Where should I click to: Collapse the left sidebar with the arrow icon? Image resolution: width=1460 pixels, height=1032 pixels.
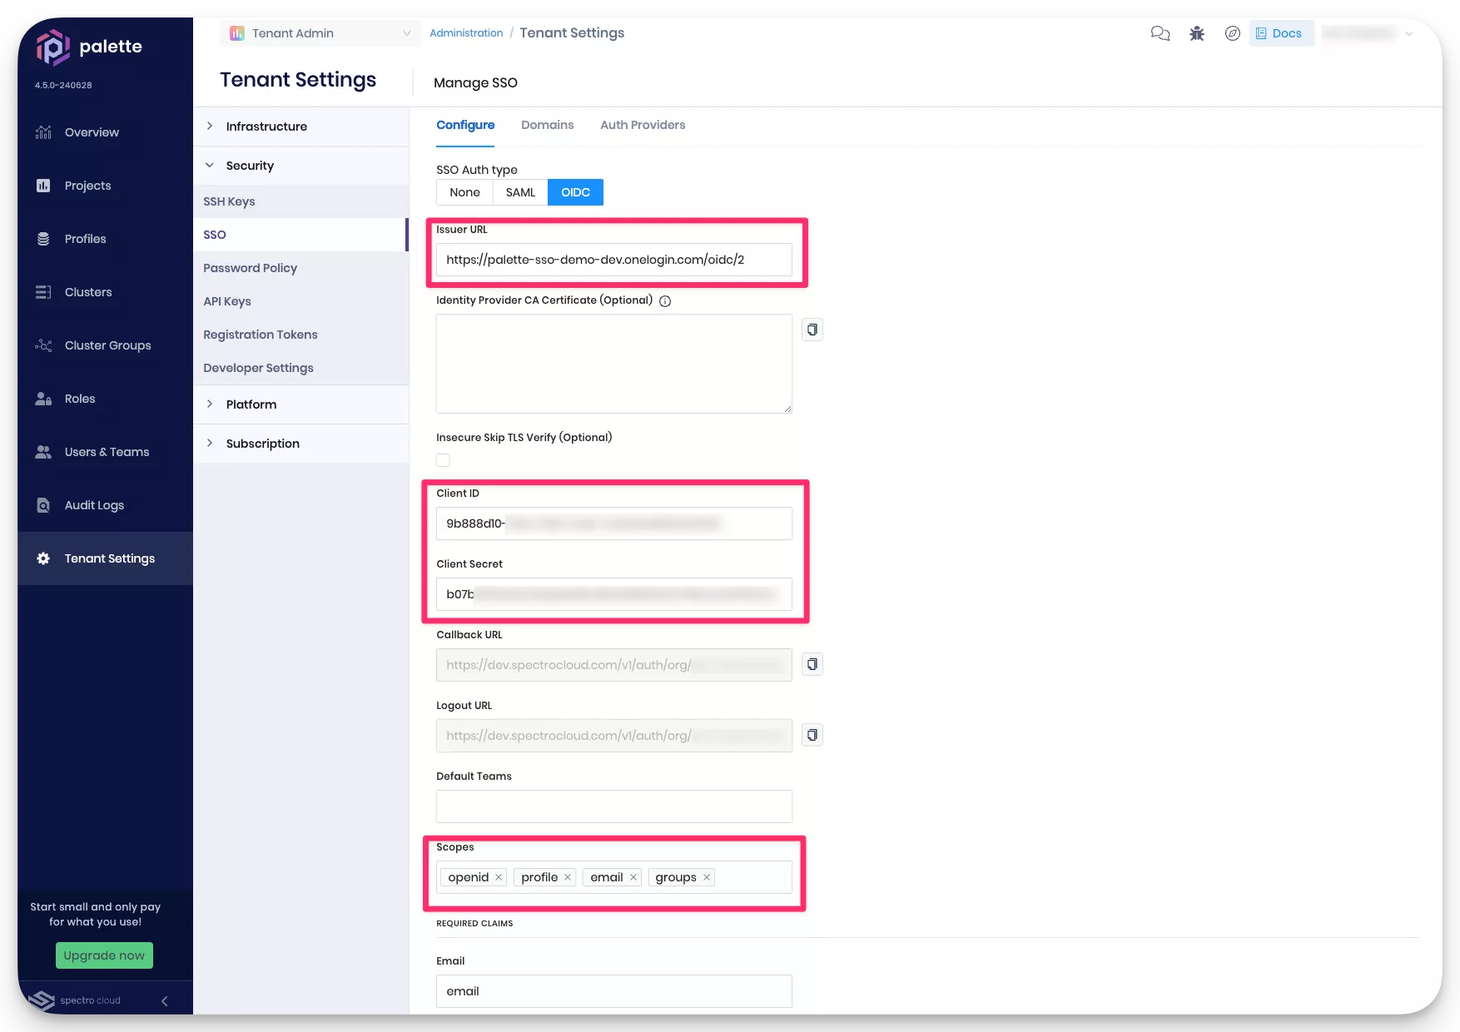[164, 1001]
